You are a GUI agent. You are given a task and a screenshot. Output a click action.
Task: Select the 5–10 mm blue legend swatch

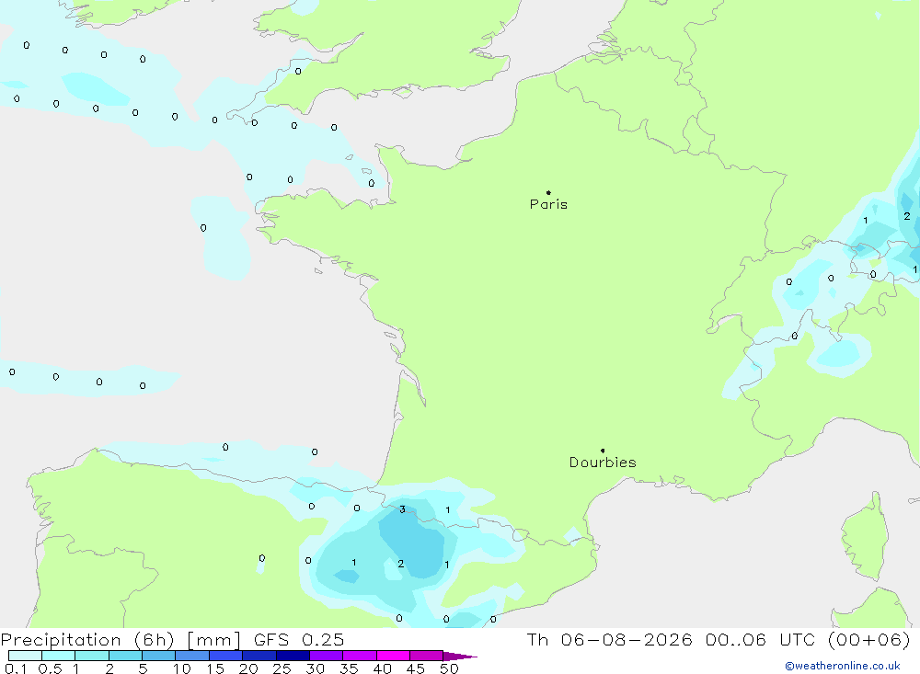[x=158, y=656]
